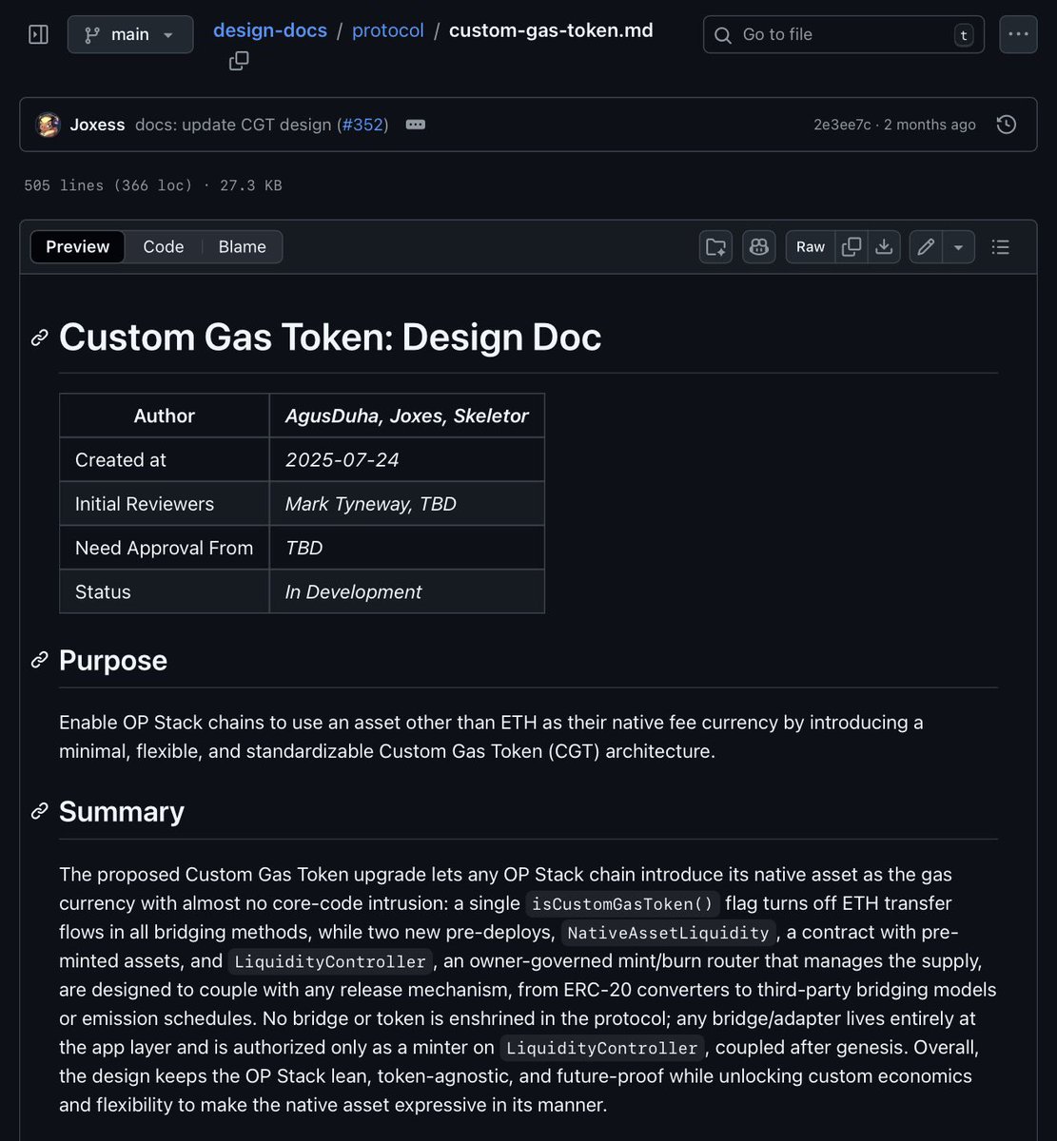Screen dimensions: 1057x1141
Task: Open the design-docs repository breadcrumb link
Action: 270,30
